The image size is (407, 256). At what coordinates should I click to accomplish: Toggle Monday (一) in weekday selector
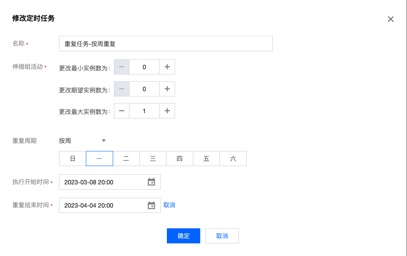tap(99, 159)
